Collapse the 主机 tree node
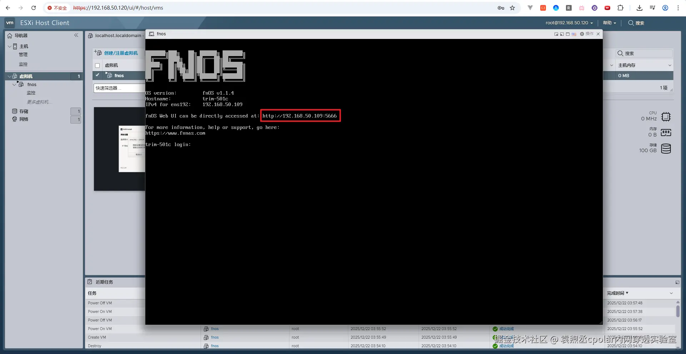686x354 pixels. 9,46
